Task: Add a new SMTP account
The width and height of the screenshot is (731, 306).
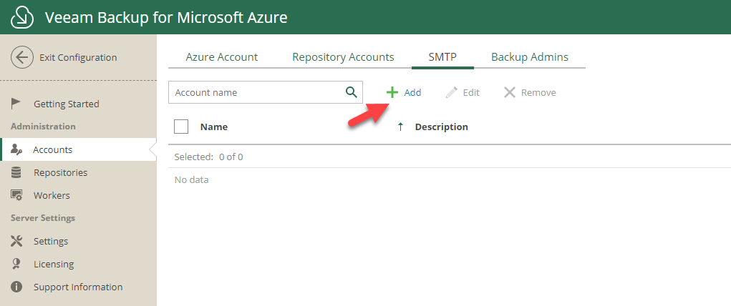Action: tap(404, 92)
